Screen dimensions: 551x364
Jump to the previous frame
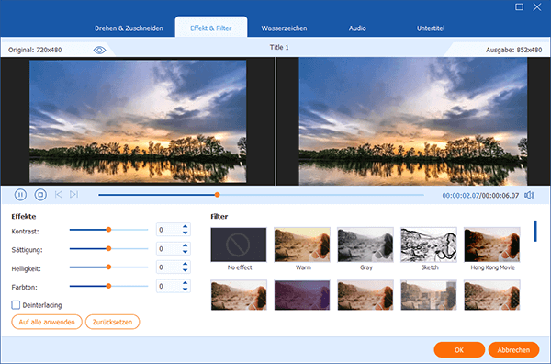point(59,195)
